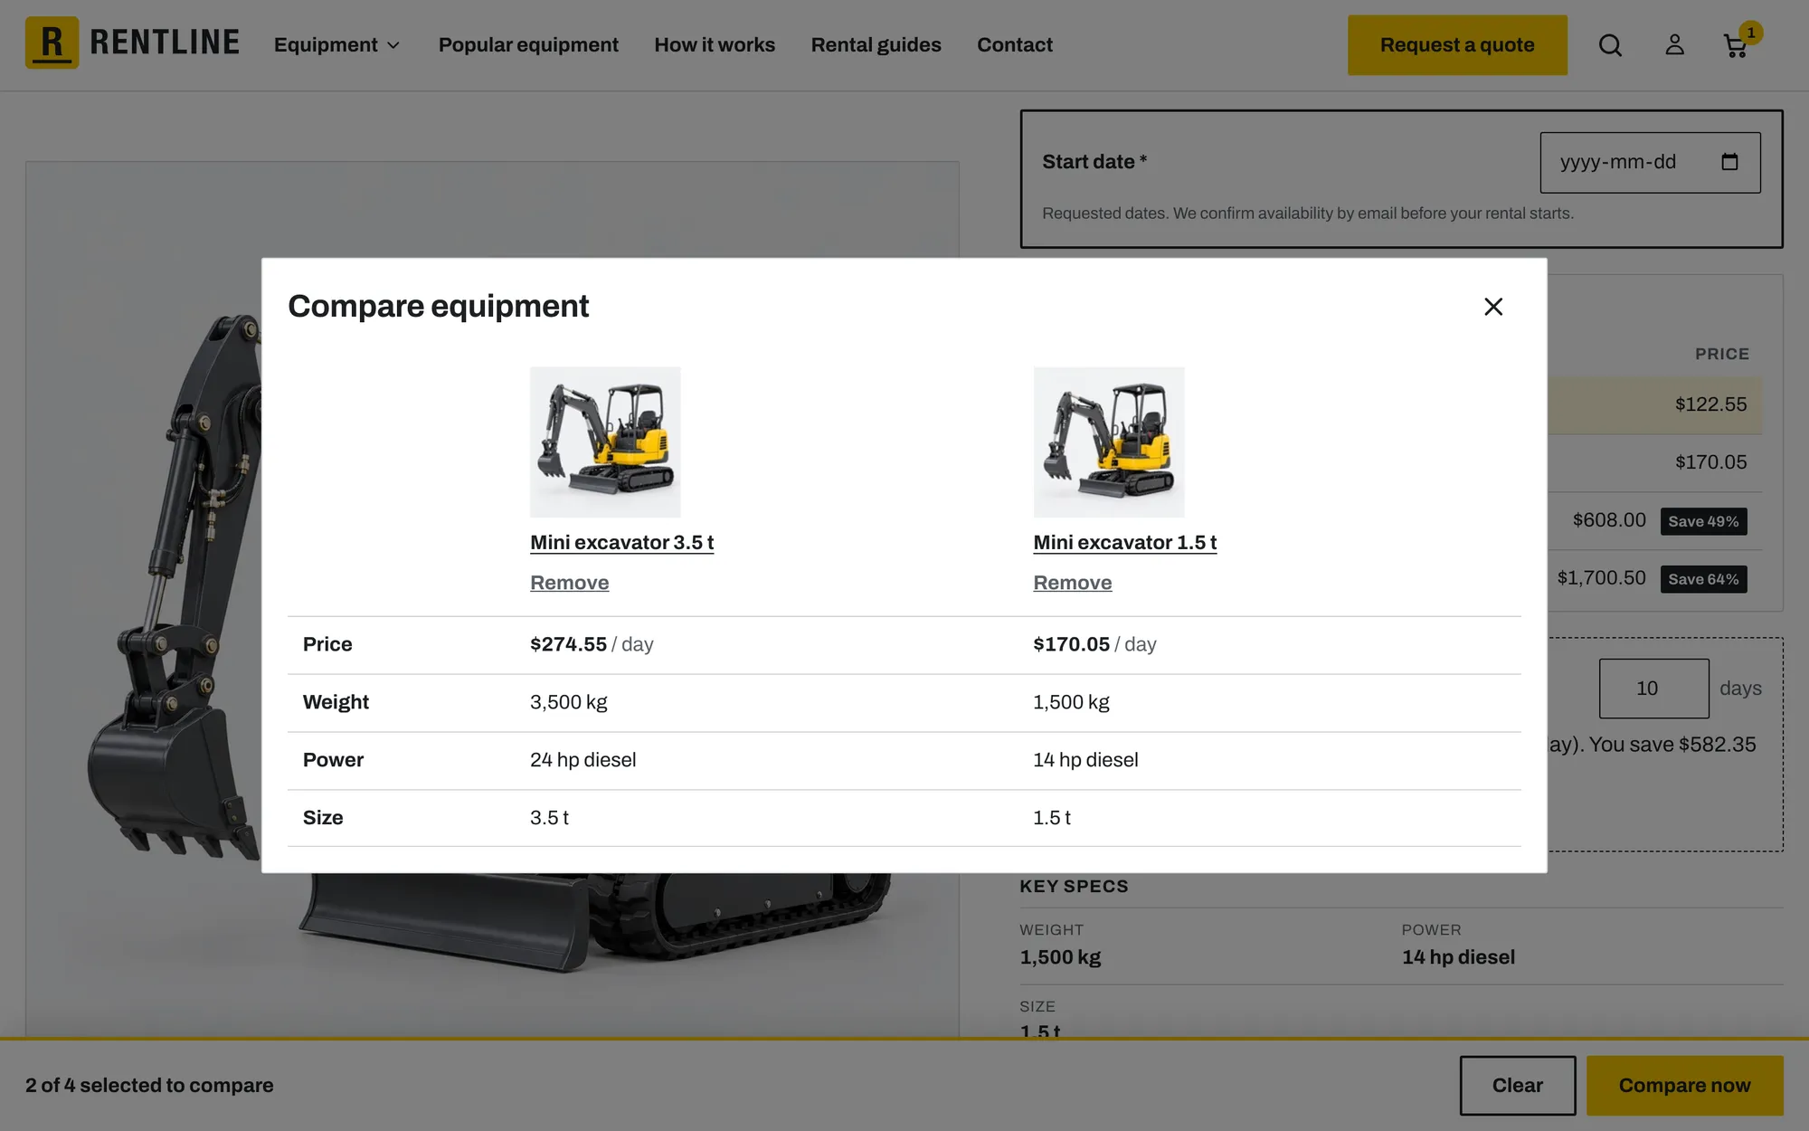Click the Compare equipment heading
1809x1131 pixels.
point(438,306)
